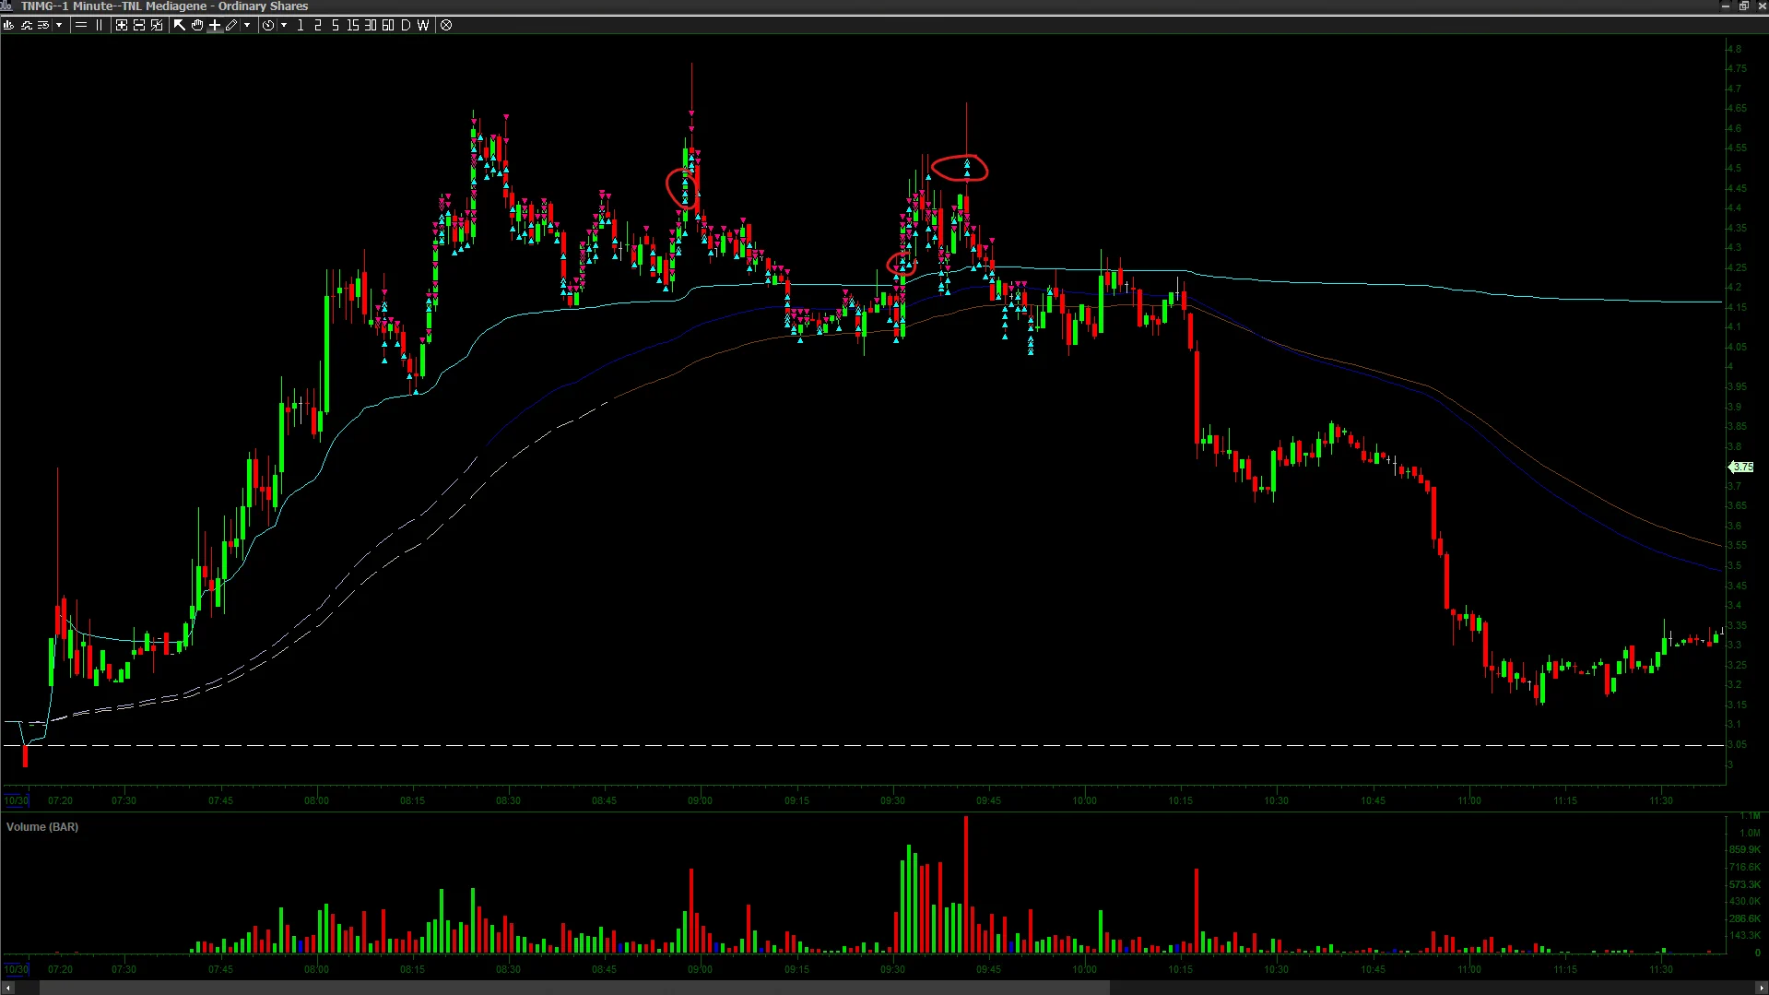Switch to the 30 minute timeframe

pos(371,25)
